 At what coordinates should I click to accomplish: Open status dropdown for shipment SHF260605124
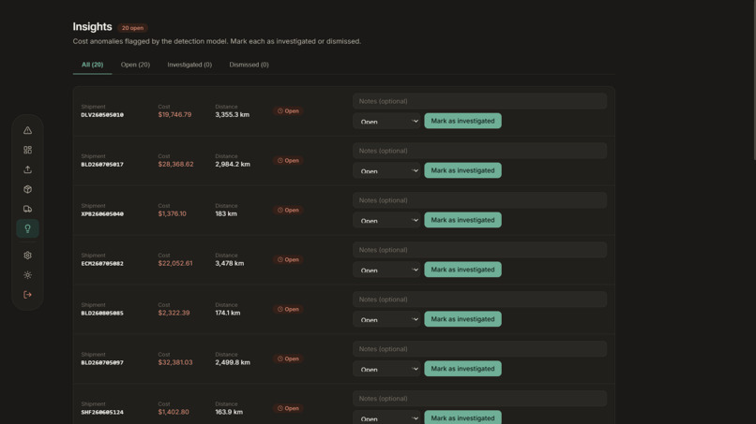coord(386,417)
